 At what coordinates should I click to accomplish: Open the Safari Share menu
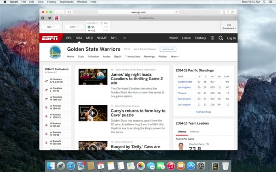224,12
